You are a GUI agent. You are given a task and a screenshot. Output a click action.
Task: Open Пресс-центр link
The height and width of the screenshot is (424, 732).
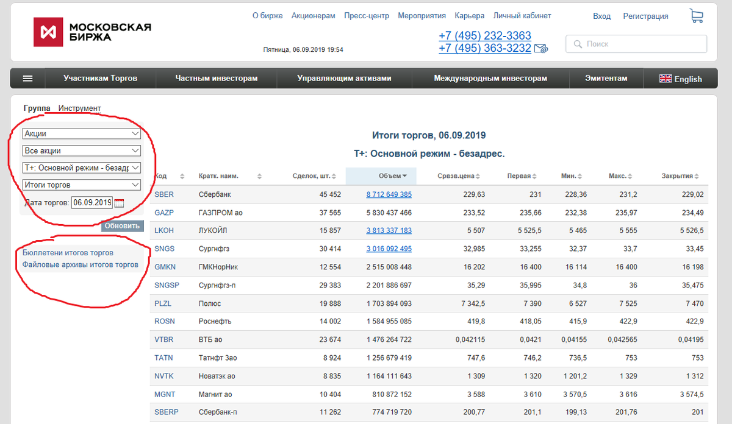(367, 16)
